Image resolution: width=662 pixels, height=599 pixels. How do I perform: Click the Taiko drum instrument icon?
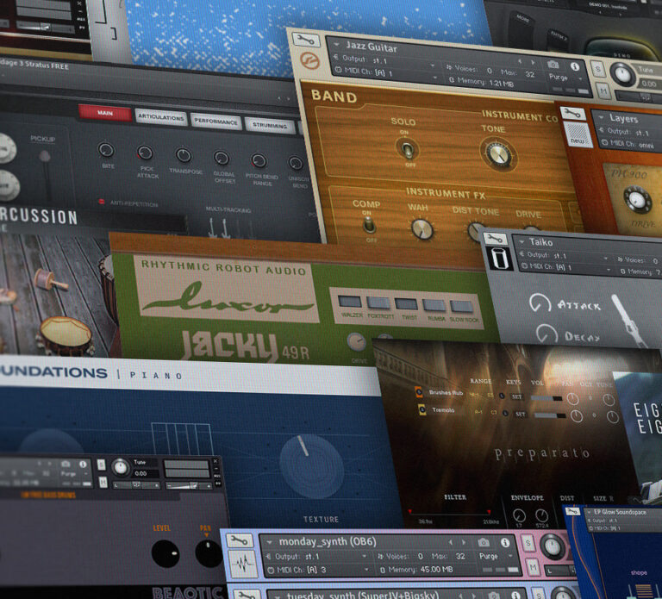click(499, 258)
